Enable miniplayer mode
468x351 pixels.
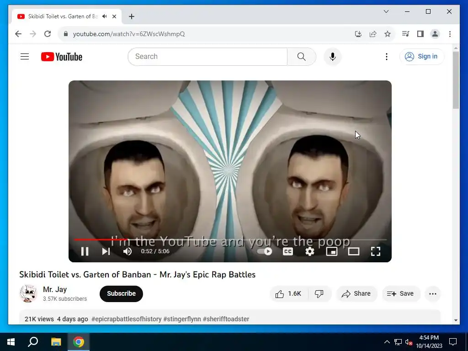coord(332,251)
